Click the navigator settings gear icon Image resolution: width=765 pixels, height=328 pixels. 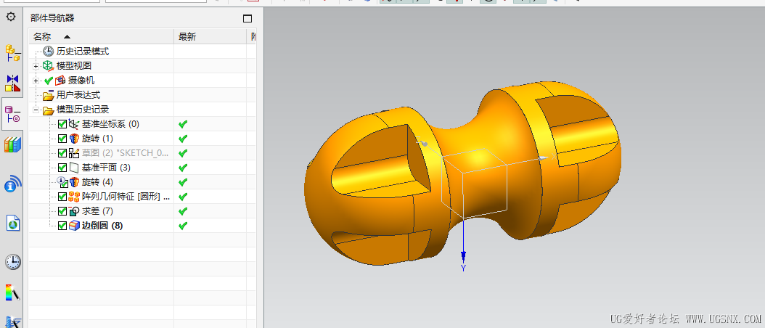coord(11,17)
